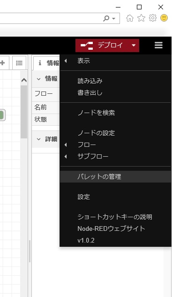Open the flow list icon button
The width and height of the screenshot is (172, 297).
click(x=19, y=63)
